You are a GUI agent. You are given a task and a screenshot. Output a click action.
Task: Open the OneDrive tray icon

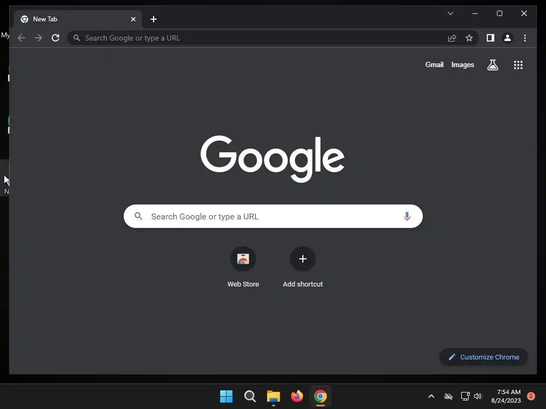pyautogui.click(x=448, y=396)
